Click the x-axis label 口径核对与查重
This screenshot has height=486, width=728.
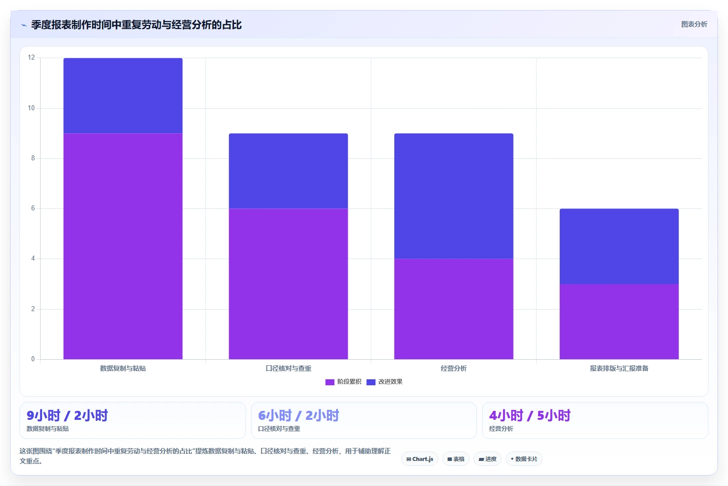(288, 368)
